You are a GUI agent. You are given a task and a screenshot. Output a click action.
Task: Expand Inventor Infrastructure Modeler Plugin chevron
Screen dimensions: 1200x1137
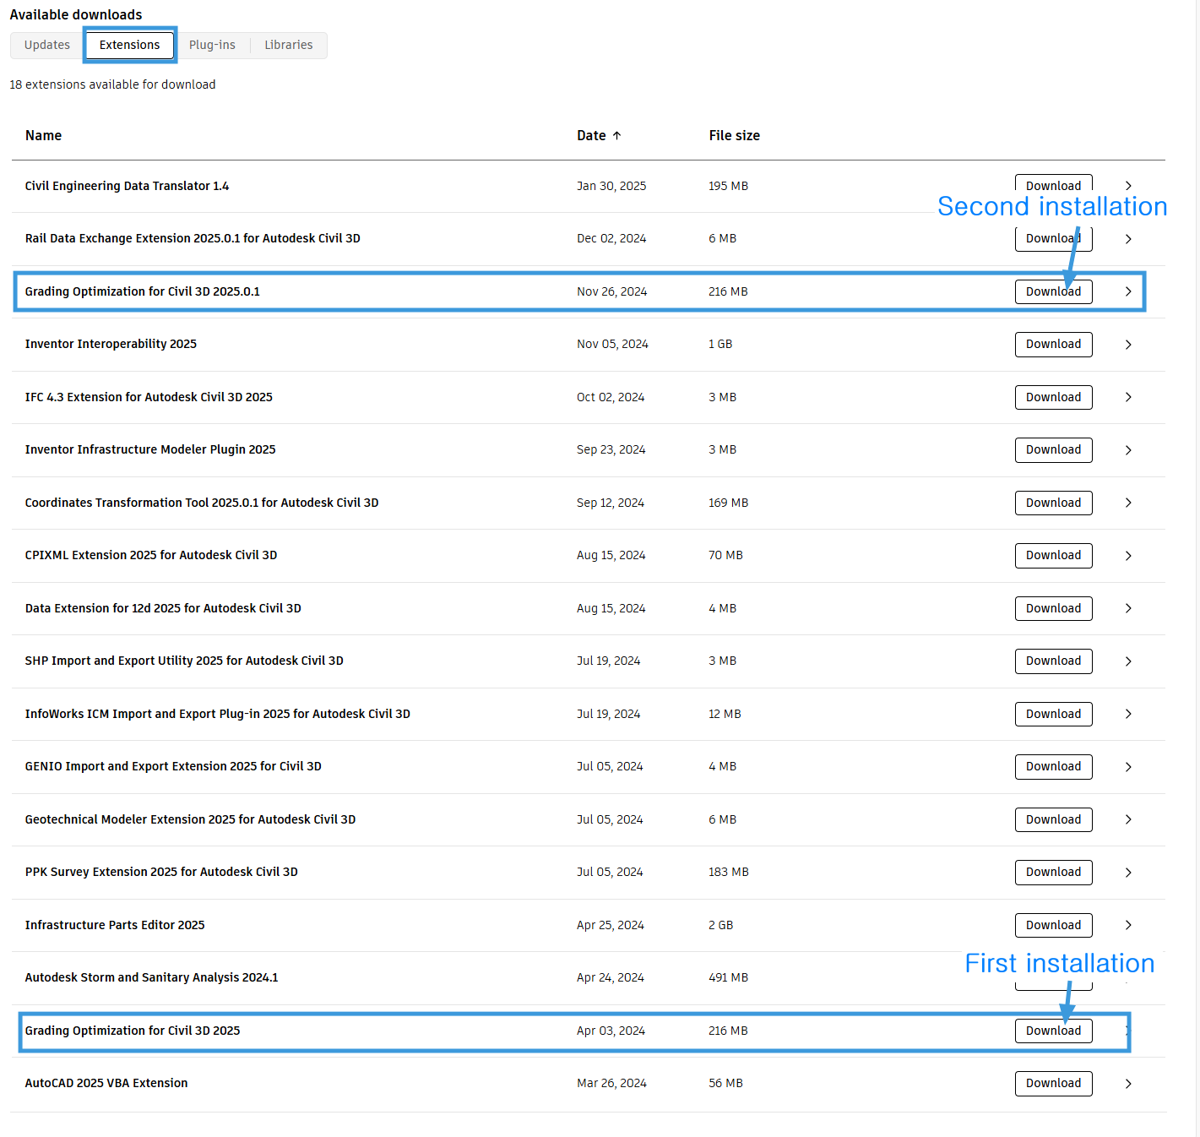coord(1128,450)
